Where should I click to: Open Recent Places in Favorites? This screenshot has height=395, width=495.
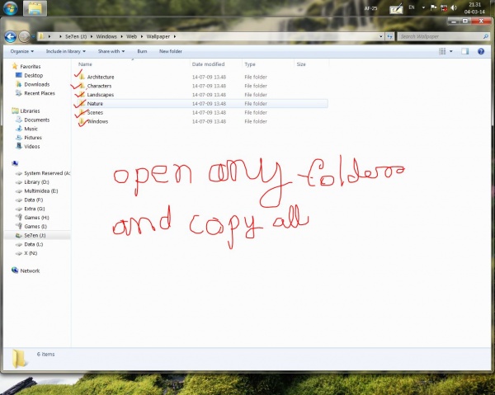[40, 93]
